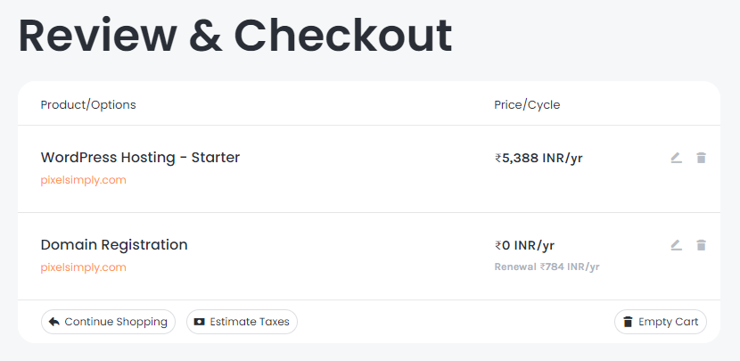Click the ₹5,388 INR/yr price
Image resolution: width=740 pixels, height=361 pixels.
click(539, 158)
